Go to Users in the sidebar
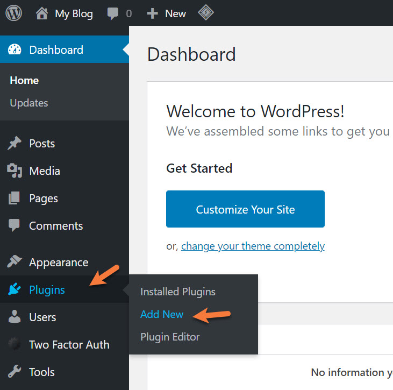Screen dimensions: 393x390 click(42, 317)
